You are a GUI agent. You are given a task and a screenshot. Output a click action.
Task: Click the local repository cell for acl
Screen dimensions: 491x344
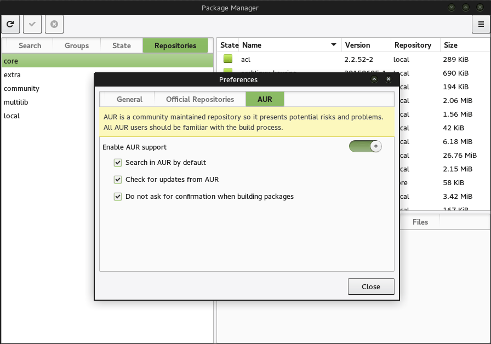click(401, 60)
